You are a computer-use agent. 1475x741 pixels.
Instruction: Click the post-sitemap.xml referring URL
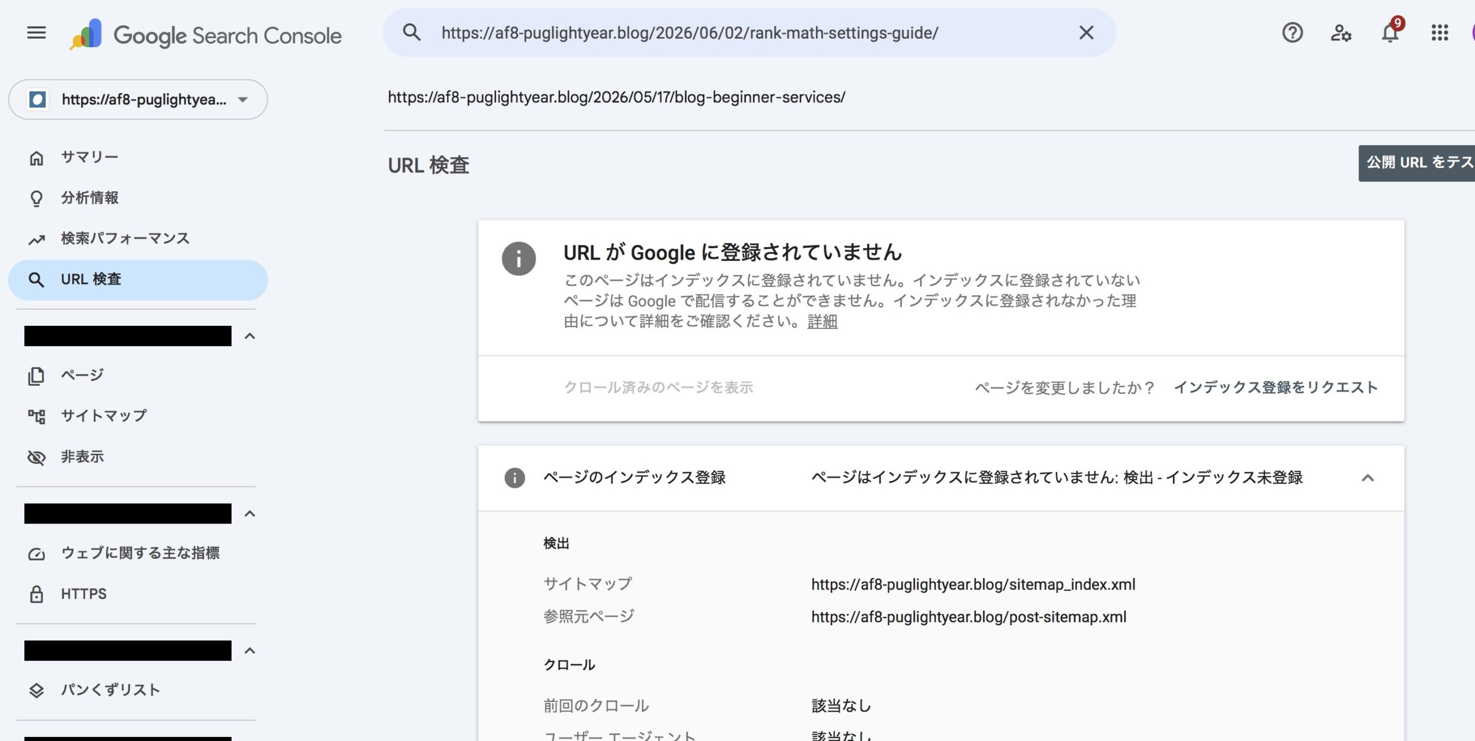969,617
